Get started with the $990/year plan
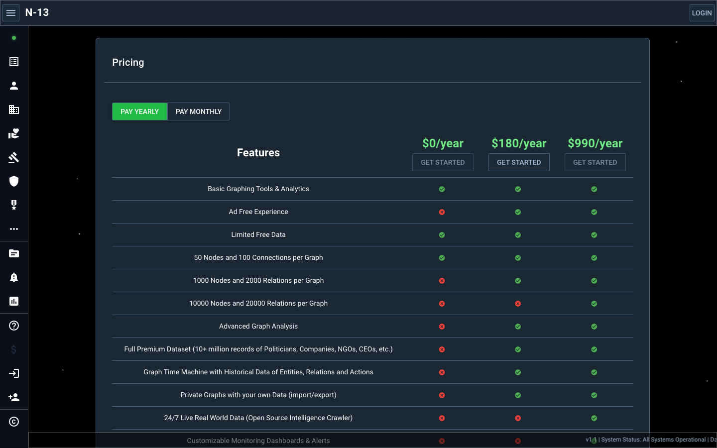This screenshot has width=717, height=448. pyautogui.click(x=595, y=162)
